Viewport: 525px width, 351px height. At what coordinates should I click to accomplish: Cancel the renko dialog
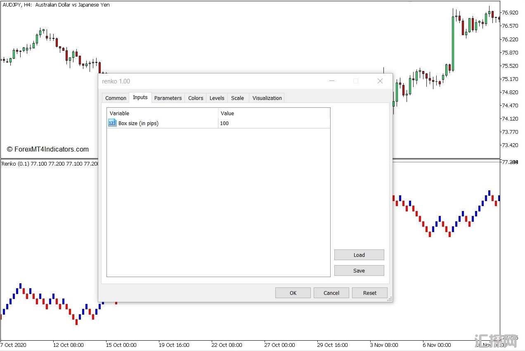pos(331,293)
